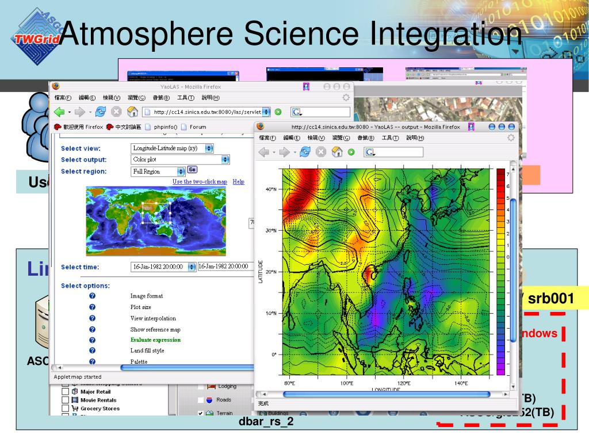
Task: Go back in the YaoLAS Firefox window
Action: pyautogui.click(x=59, y=112)
